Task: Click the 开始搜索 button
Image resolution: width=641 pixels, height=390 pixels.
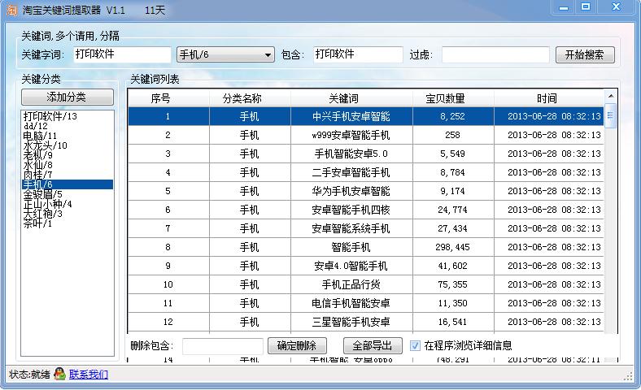Action: tap(584, 55)
